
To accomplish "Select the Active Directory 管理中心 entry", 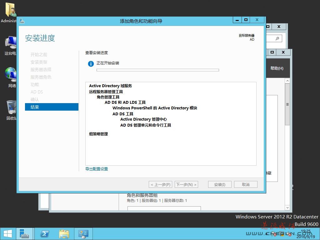I will point(144,119).
